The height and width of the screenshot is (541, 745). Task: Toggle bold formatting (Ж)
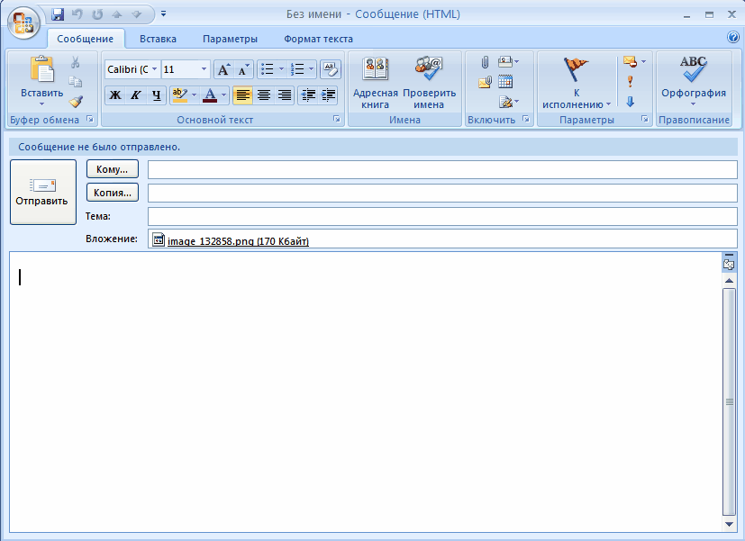pyautogui.click(x=115, y=95)
